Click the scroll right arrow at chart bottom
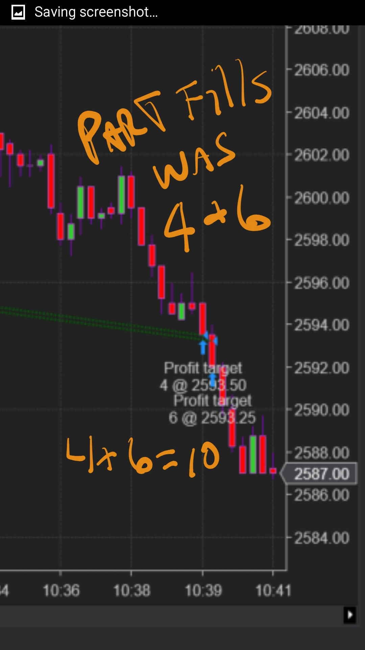The image size is (365, 650). point(350,614)
